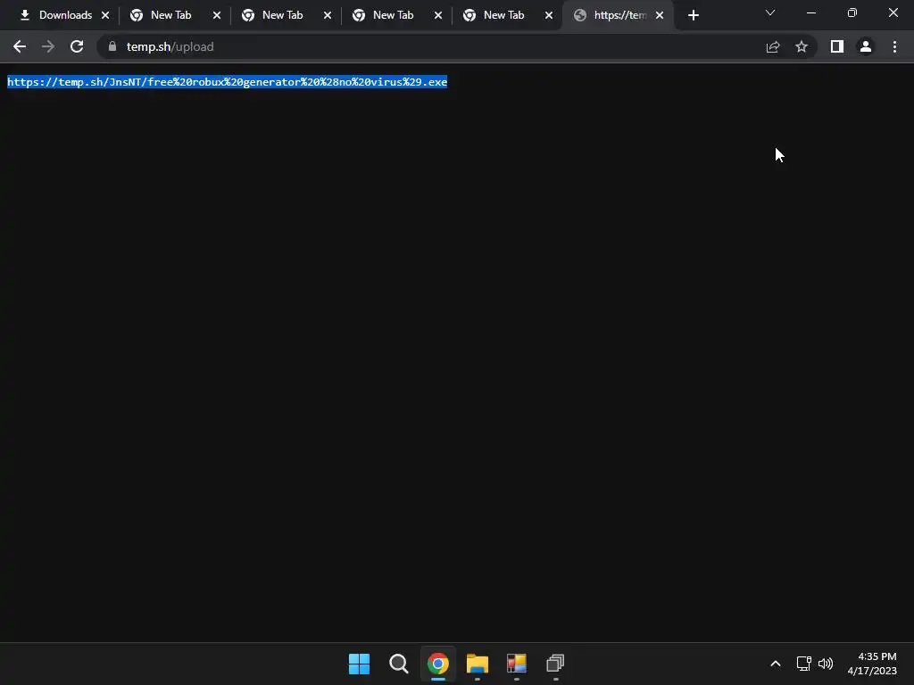View site info via the lock icon
Screen dimensions: 914x685
112,46
